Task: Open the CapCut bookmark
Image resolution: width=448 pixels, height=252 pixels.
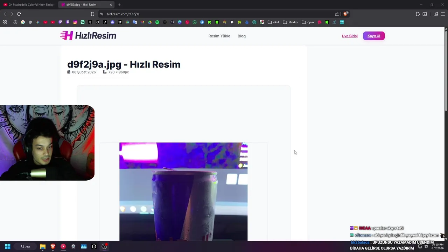Action: click(120, 22)
